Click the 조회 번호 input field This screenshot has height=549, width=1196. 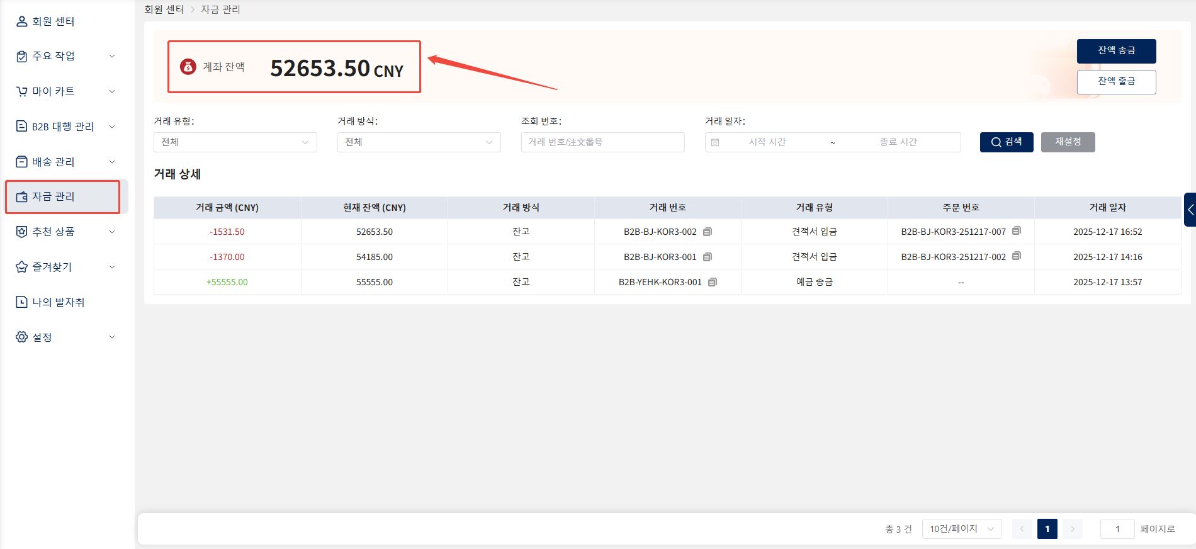603,142
